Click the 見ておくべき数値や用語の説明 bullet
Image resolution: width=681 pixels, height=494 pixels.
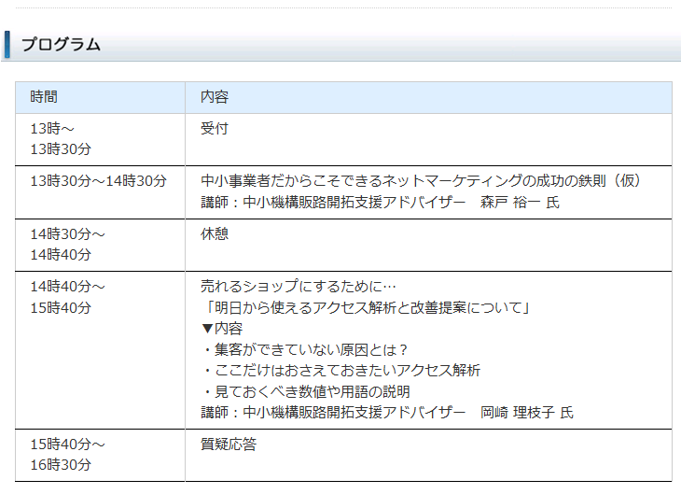point(306,392)
